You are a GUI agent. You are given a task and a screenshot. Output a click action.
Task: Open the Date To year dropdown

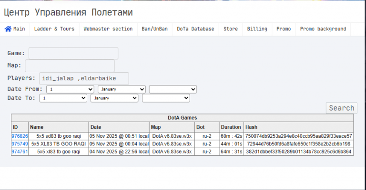click(x=166, y=98)
